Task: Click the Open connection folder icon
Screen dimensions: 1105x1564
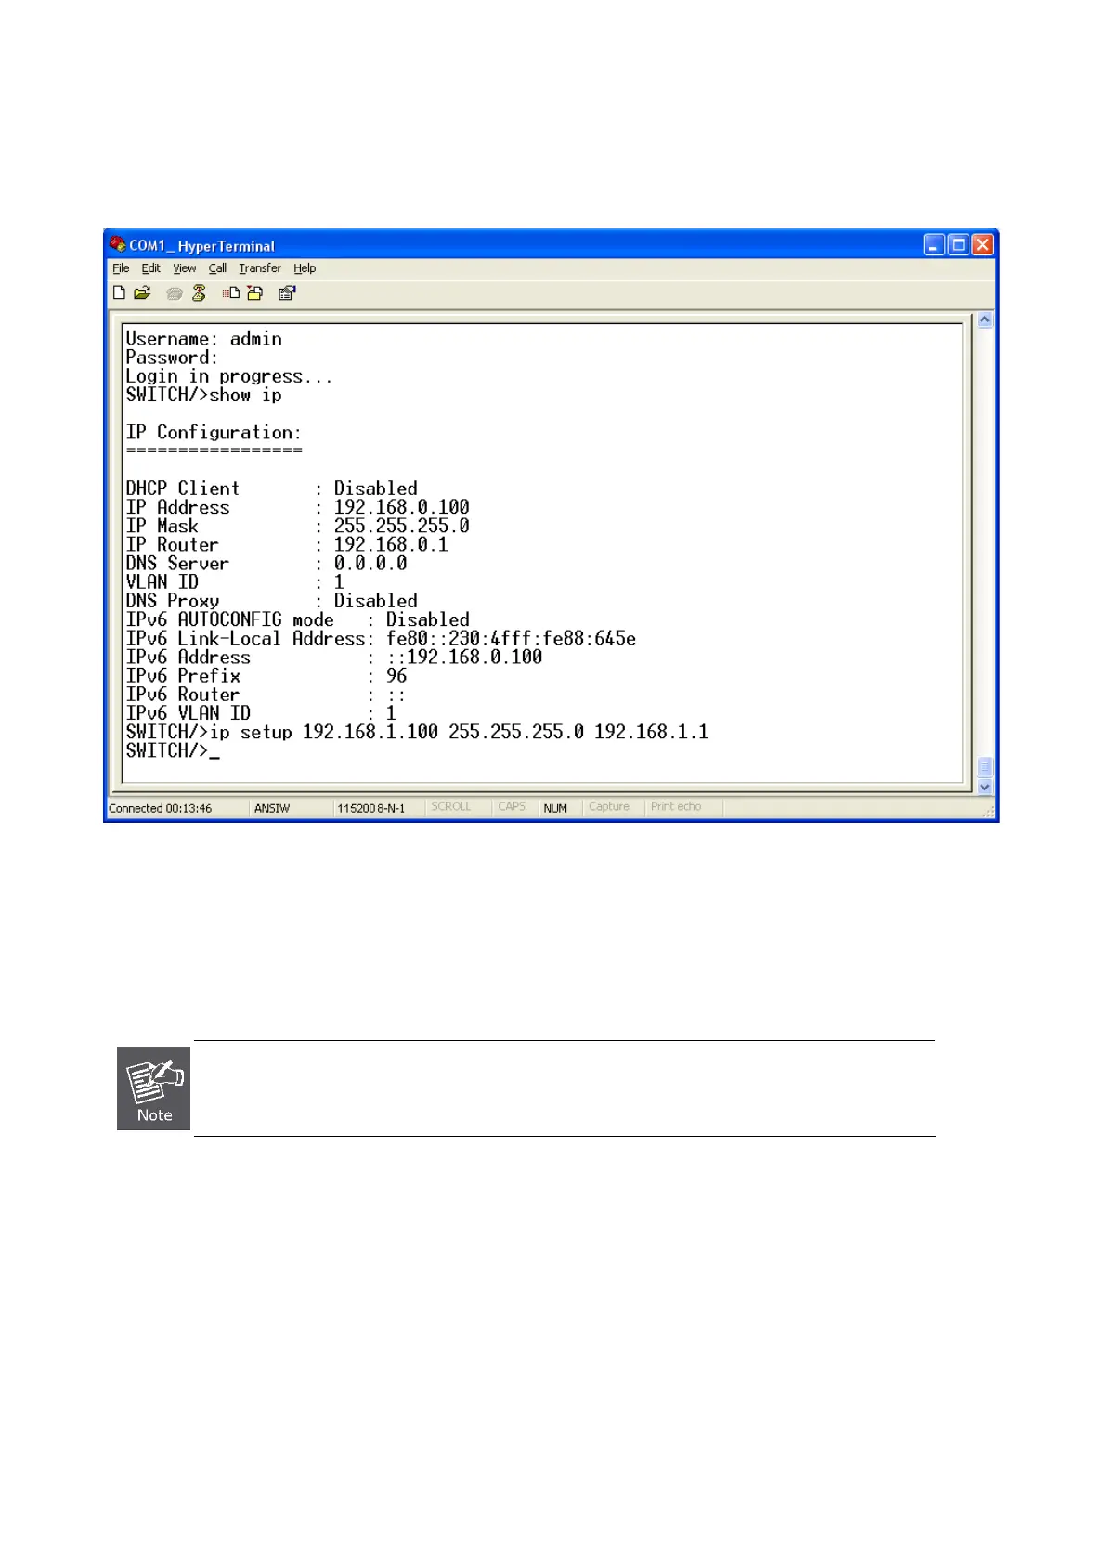Action: click(142, 293)
